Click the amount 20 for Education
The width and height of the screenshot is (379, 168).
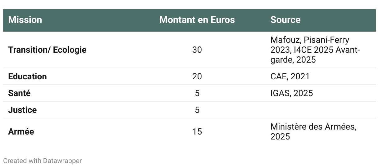pos(197,76)
